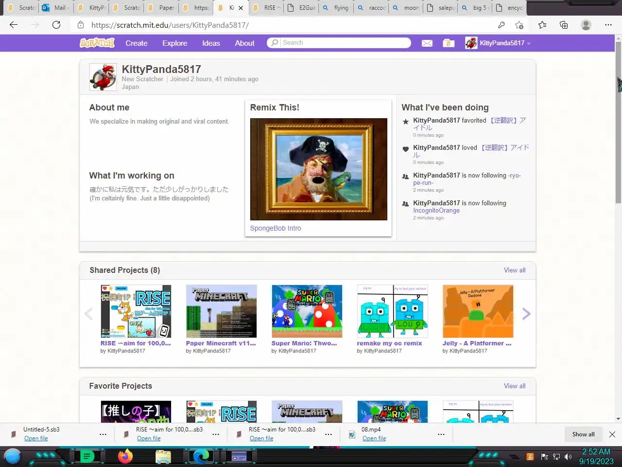The width and height of the screenshot is (622, 467).
Task: Click the volume speaker tray icon
Action: point(568,457)
